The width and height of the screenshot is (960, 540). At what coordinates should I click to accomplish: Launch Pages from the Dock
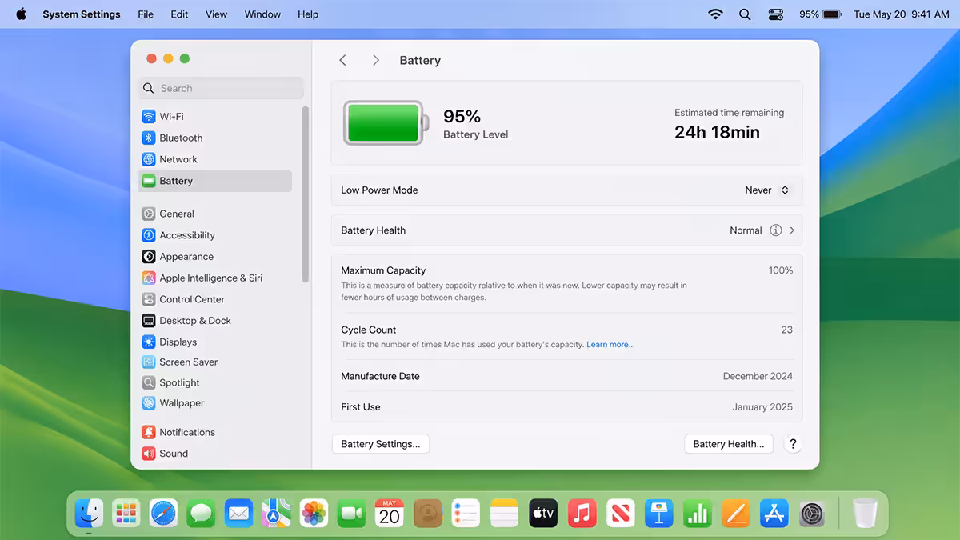[736, 513]
